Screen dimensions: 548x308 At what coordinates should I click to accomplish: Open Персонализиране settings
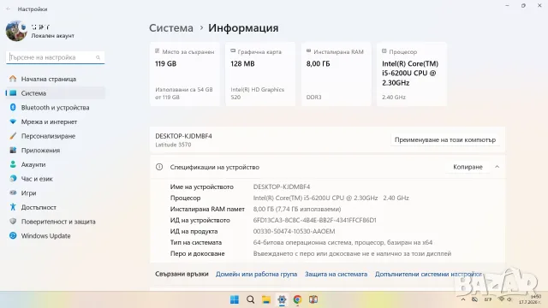pos(55,136)
